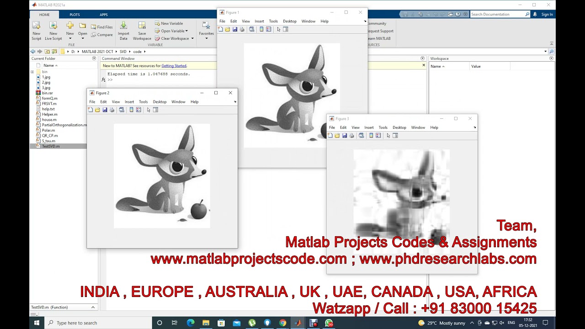Expand TestSVD.m function details panel
The width and height of the screenshot is (585, 329).
pyautogui.click(x=93, y=307)
